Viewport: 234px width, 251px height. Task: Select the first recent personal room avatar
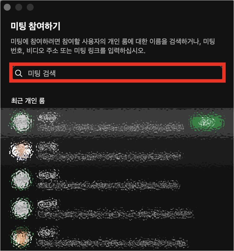click(x=22, y=122)
